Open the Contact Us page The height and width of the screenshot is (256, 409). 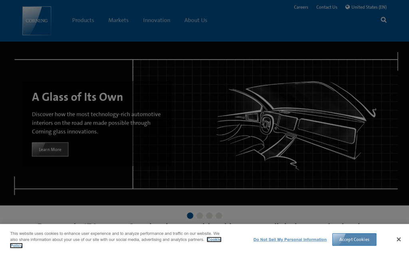coord(327,7)
